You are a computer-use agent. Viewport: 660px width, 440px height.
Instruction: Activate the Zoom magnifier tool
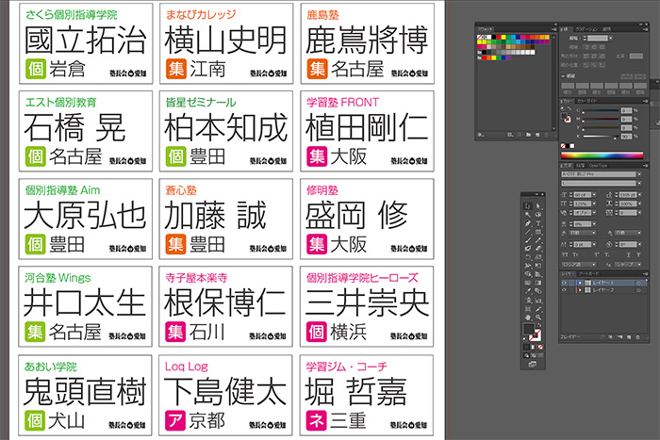[x=538, y=318]
